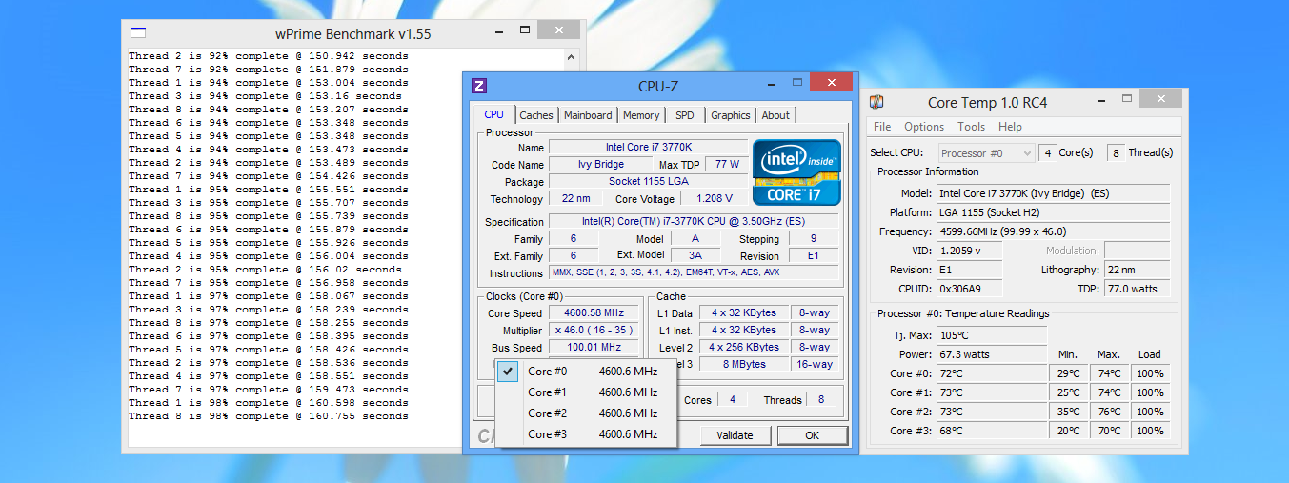Click wPrime line Thread 8 is 98% complete

[x=269, y=416]
